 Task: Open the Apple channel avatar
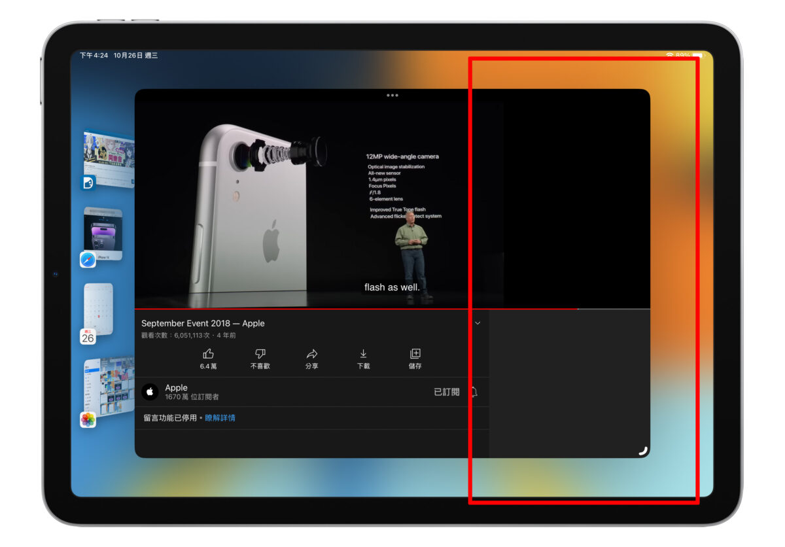point(150,392)
